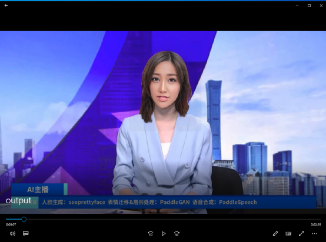
Task: Click the remaining time 0:02:29 label
Action: (x=316, y=224)
